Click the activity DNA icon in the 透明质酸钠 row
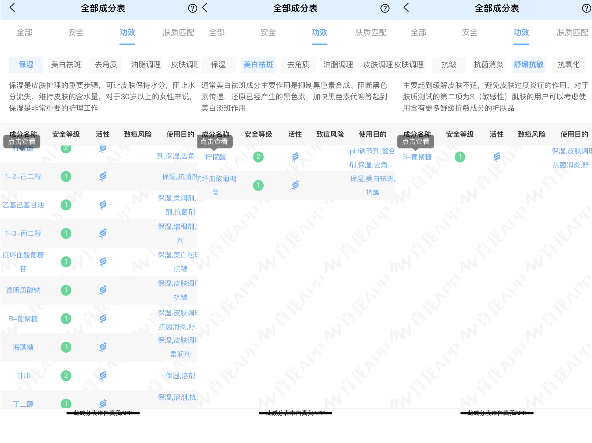Screen dimensions: 592x443 pyautogui.click(x=103, y=290)
